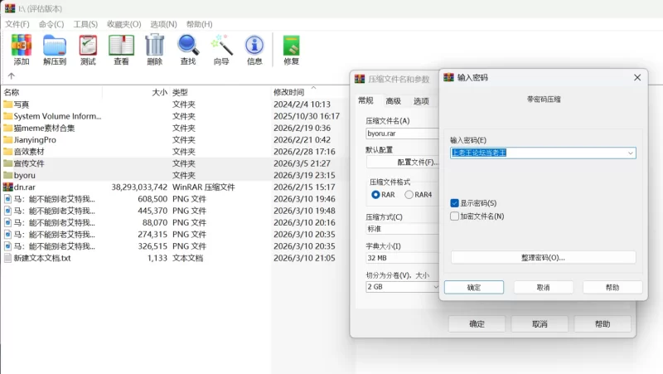This screenshot has height=374, width=663.
Task: Click the 删除 (Delete) trash icon
Action: [x=154, y=49]
